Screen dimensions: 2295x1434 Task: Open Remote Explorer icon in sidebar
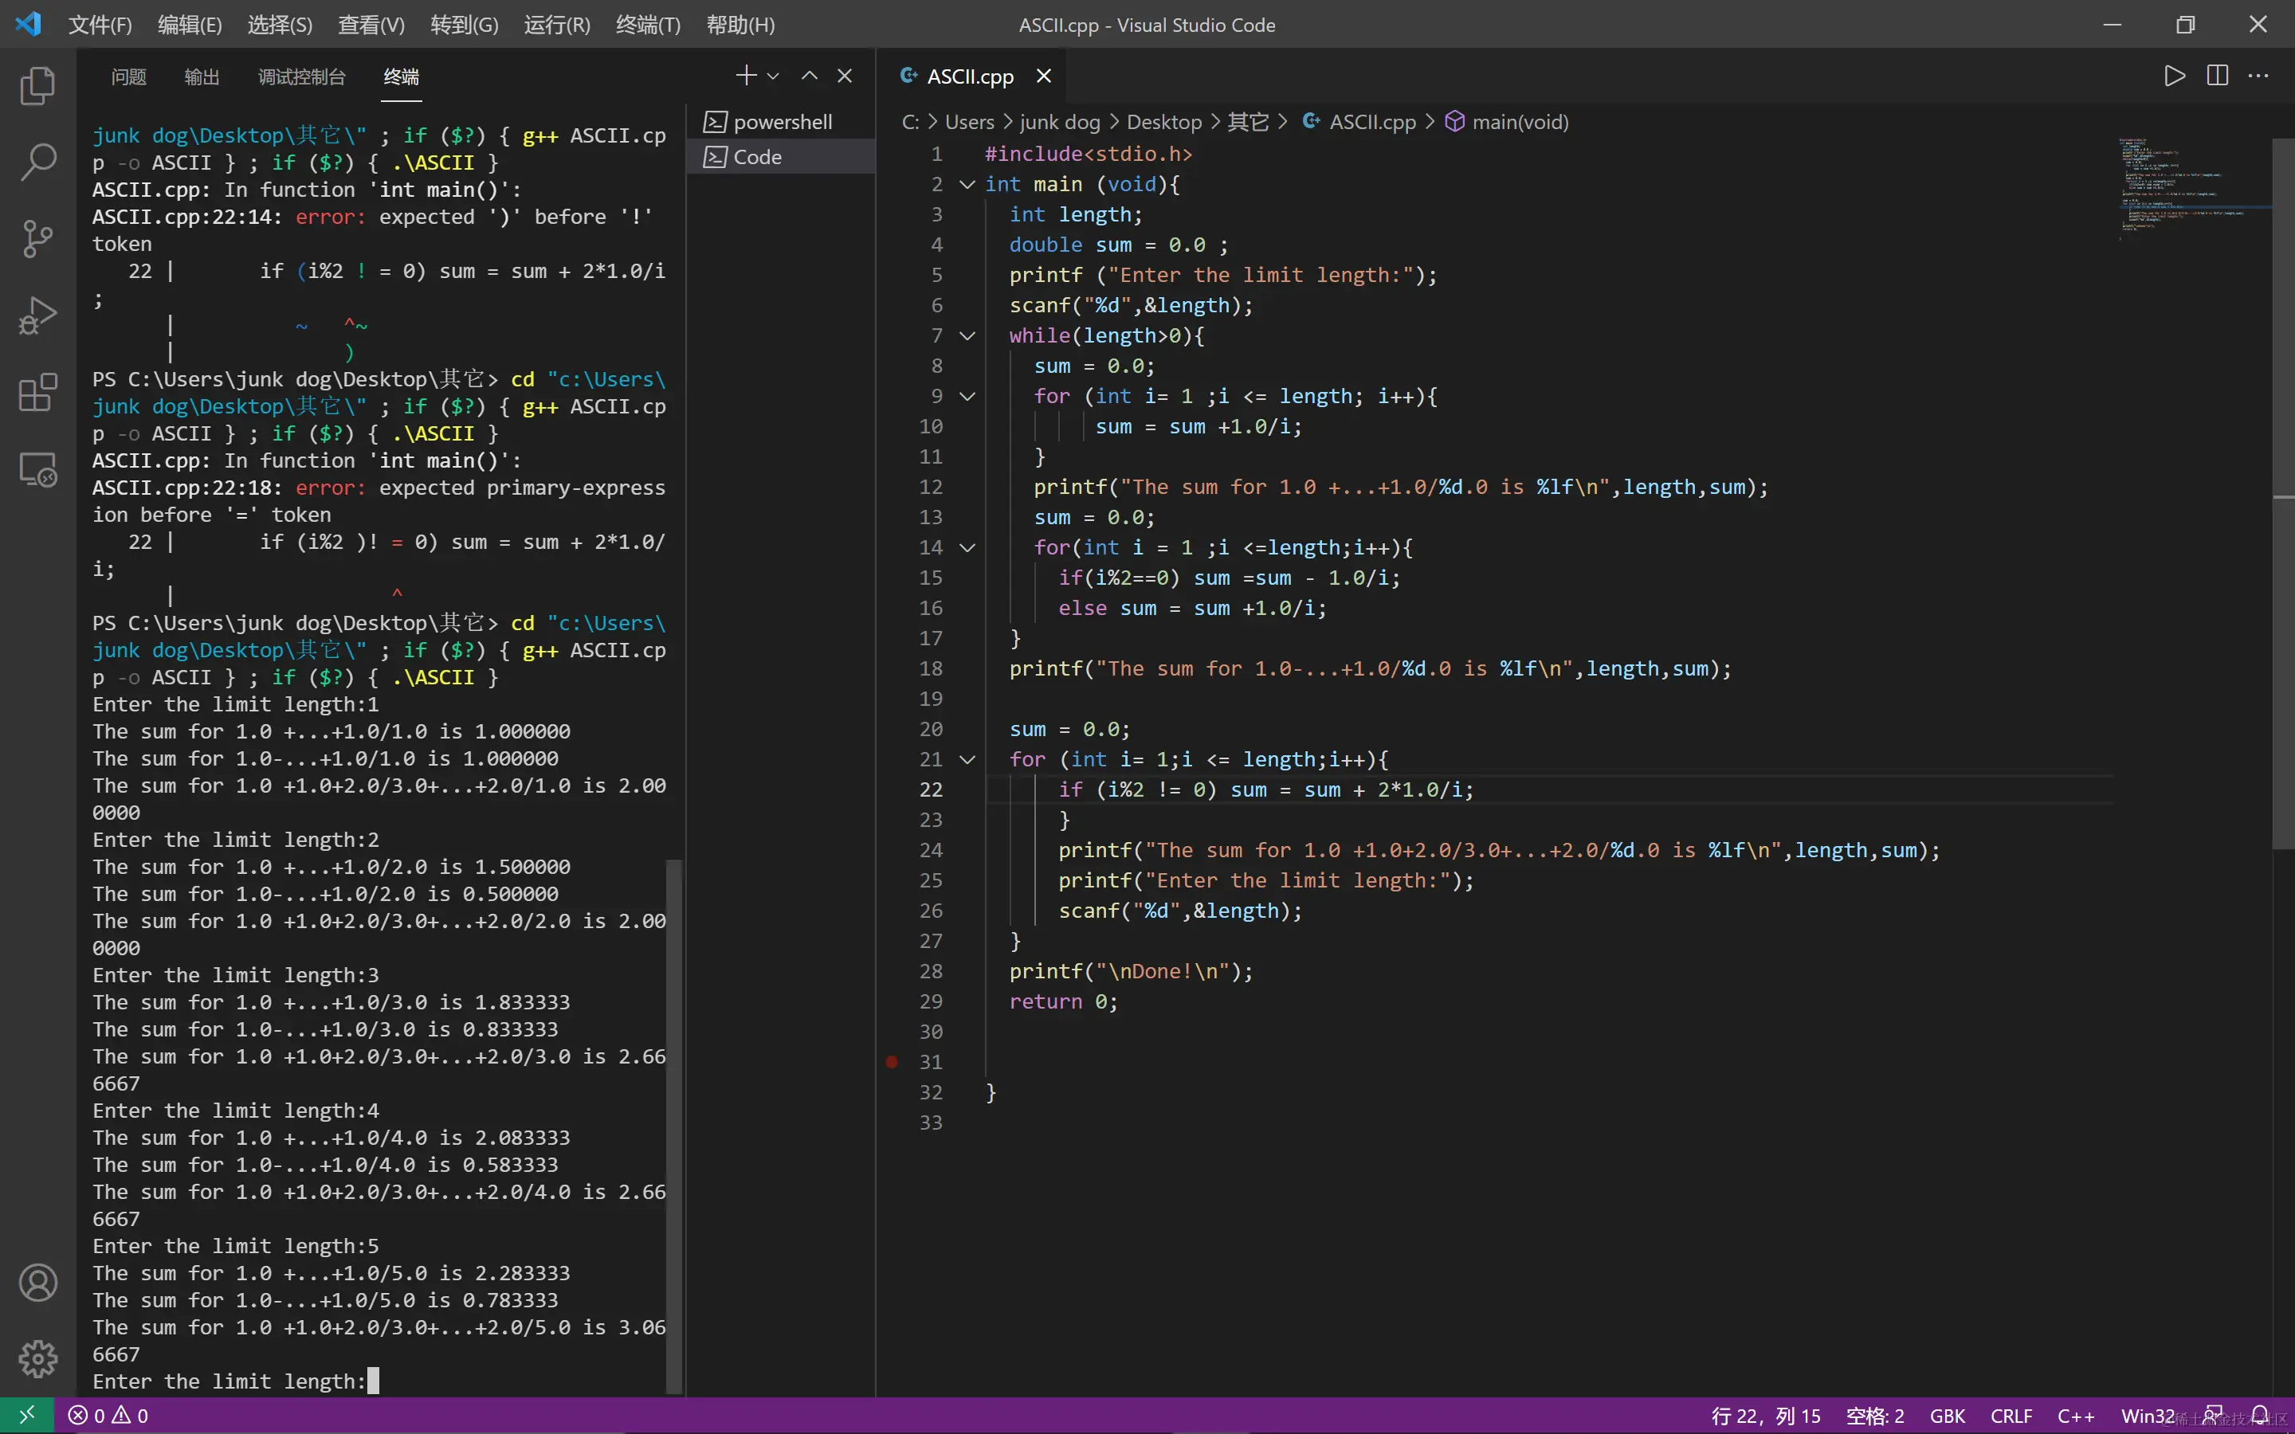38,469
